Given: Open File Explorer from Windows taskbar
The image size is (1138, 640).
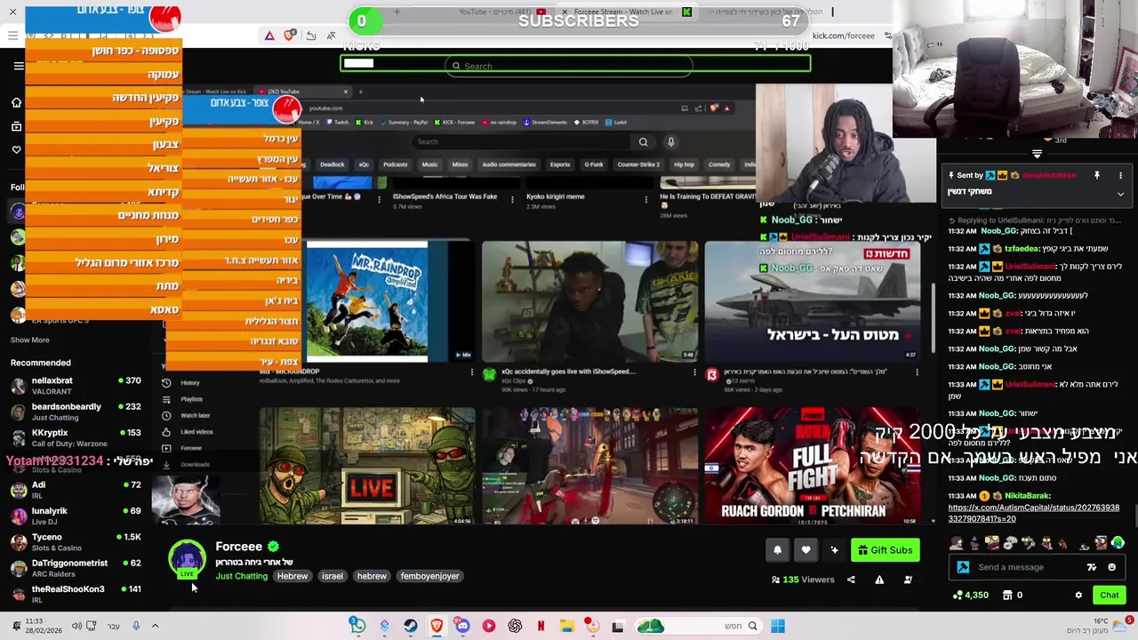Looking at the screenshot, I should [566, 626].
